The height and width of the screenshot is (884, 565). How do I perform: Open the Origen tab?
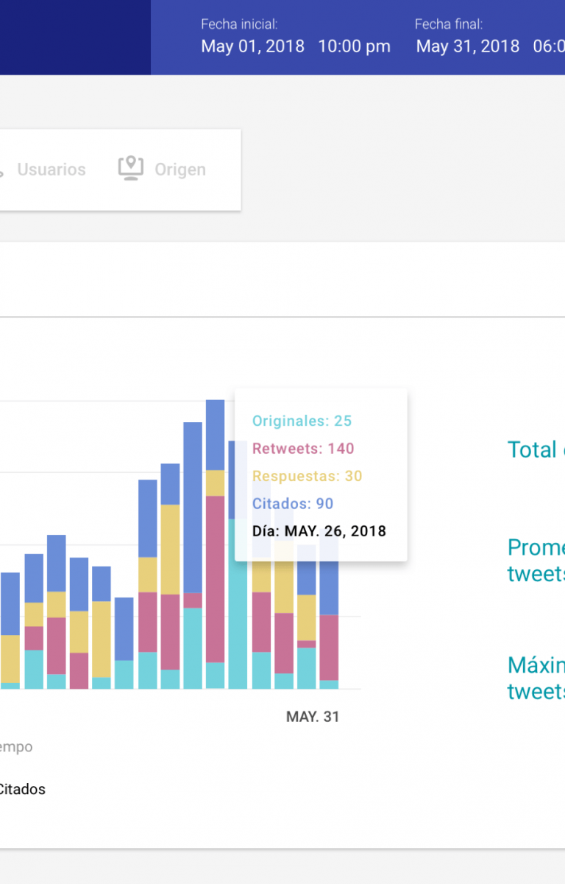click(x=180, y=169)
